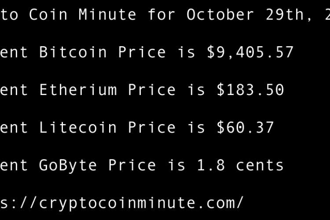
Task: Click the word Litecoin
Action: tap(78, 128)
